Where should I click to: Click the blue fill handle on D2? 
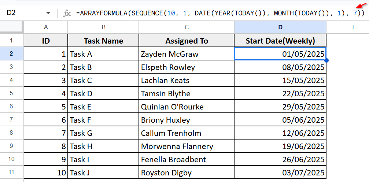pos(326,60)
